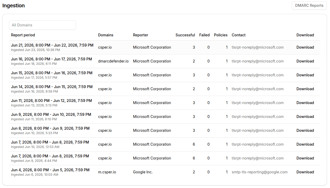Screen dimensions: 330x188
Task: Select the Jun 9 - Jun 10, 2026 report period
Action: click(x=51, y=115)
